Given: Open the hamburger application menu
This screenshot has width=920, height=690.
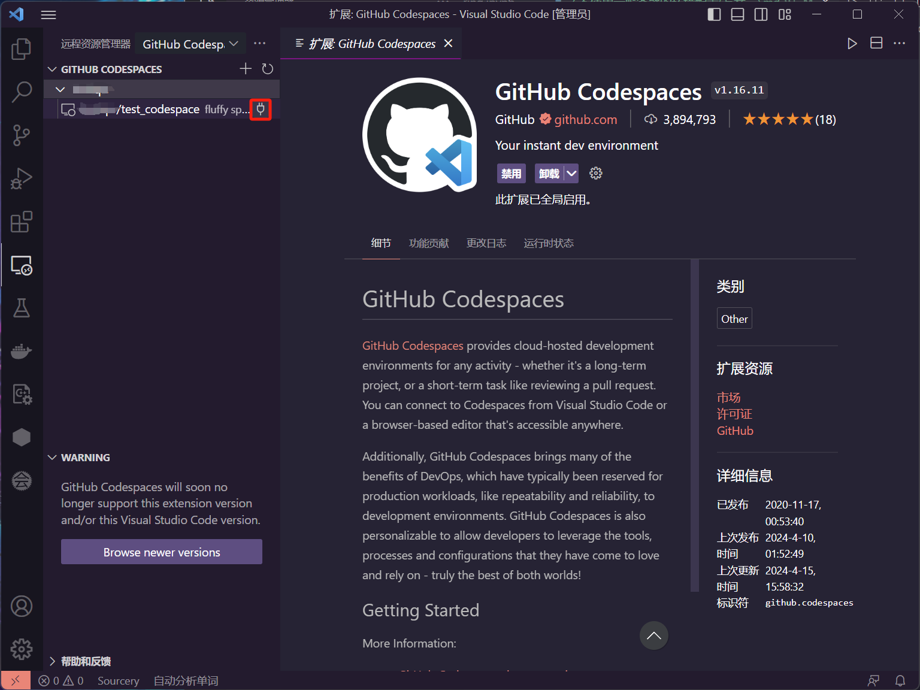Looking at the screenshot, I should click(49, 14).
